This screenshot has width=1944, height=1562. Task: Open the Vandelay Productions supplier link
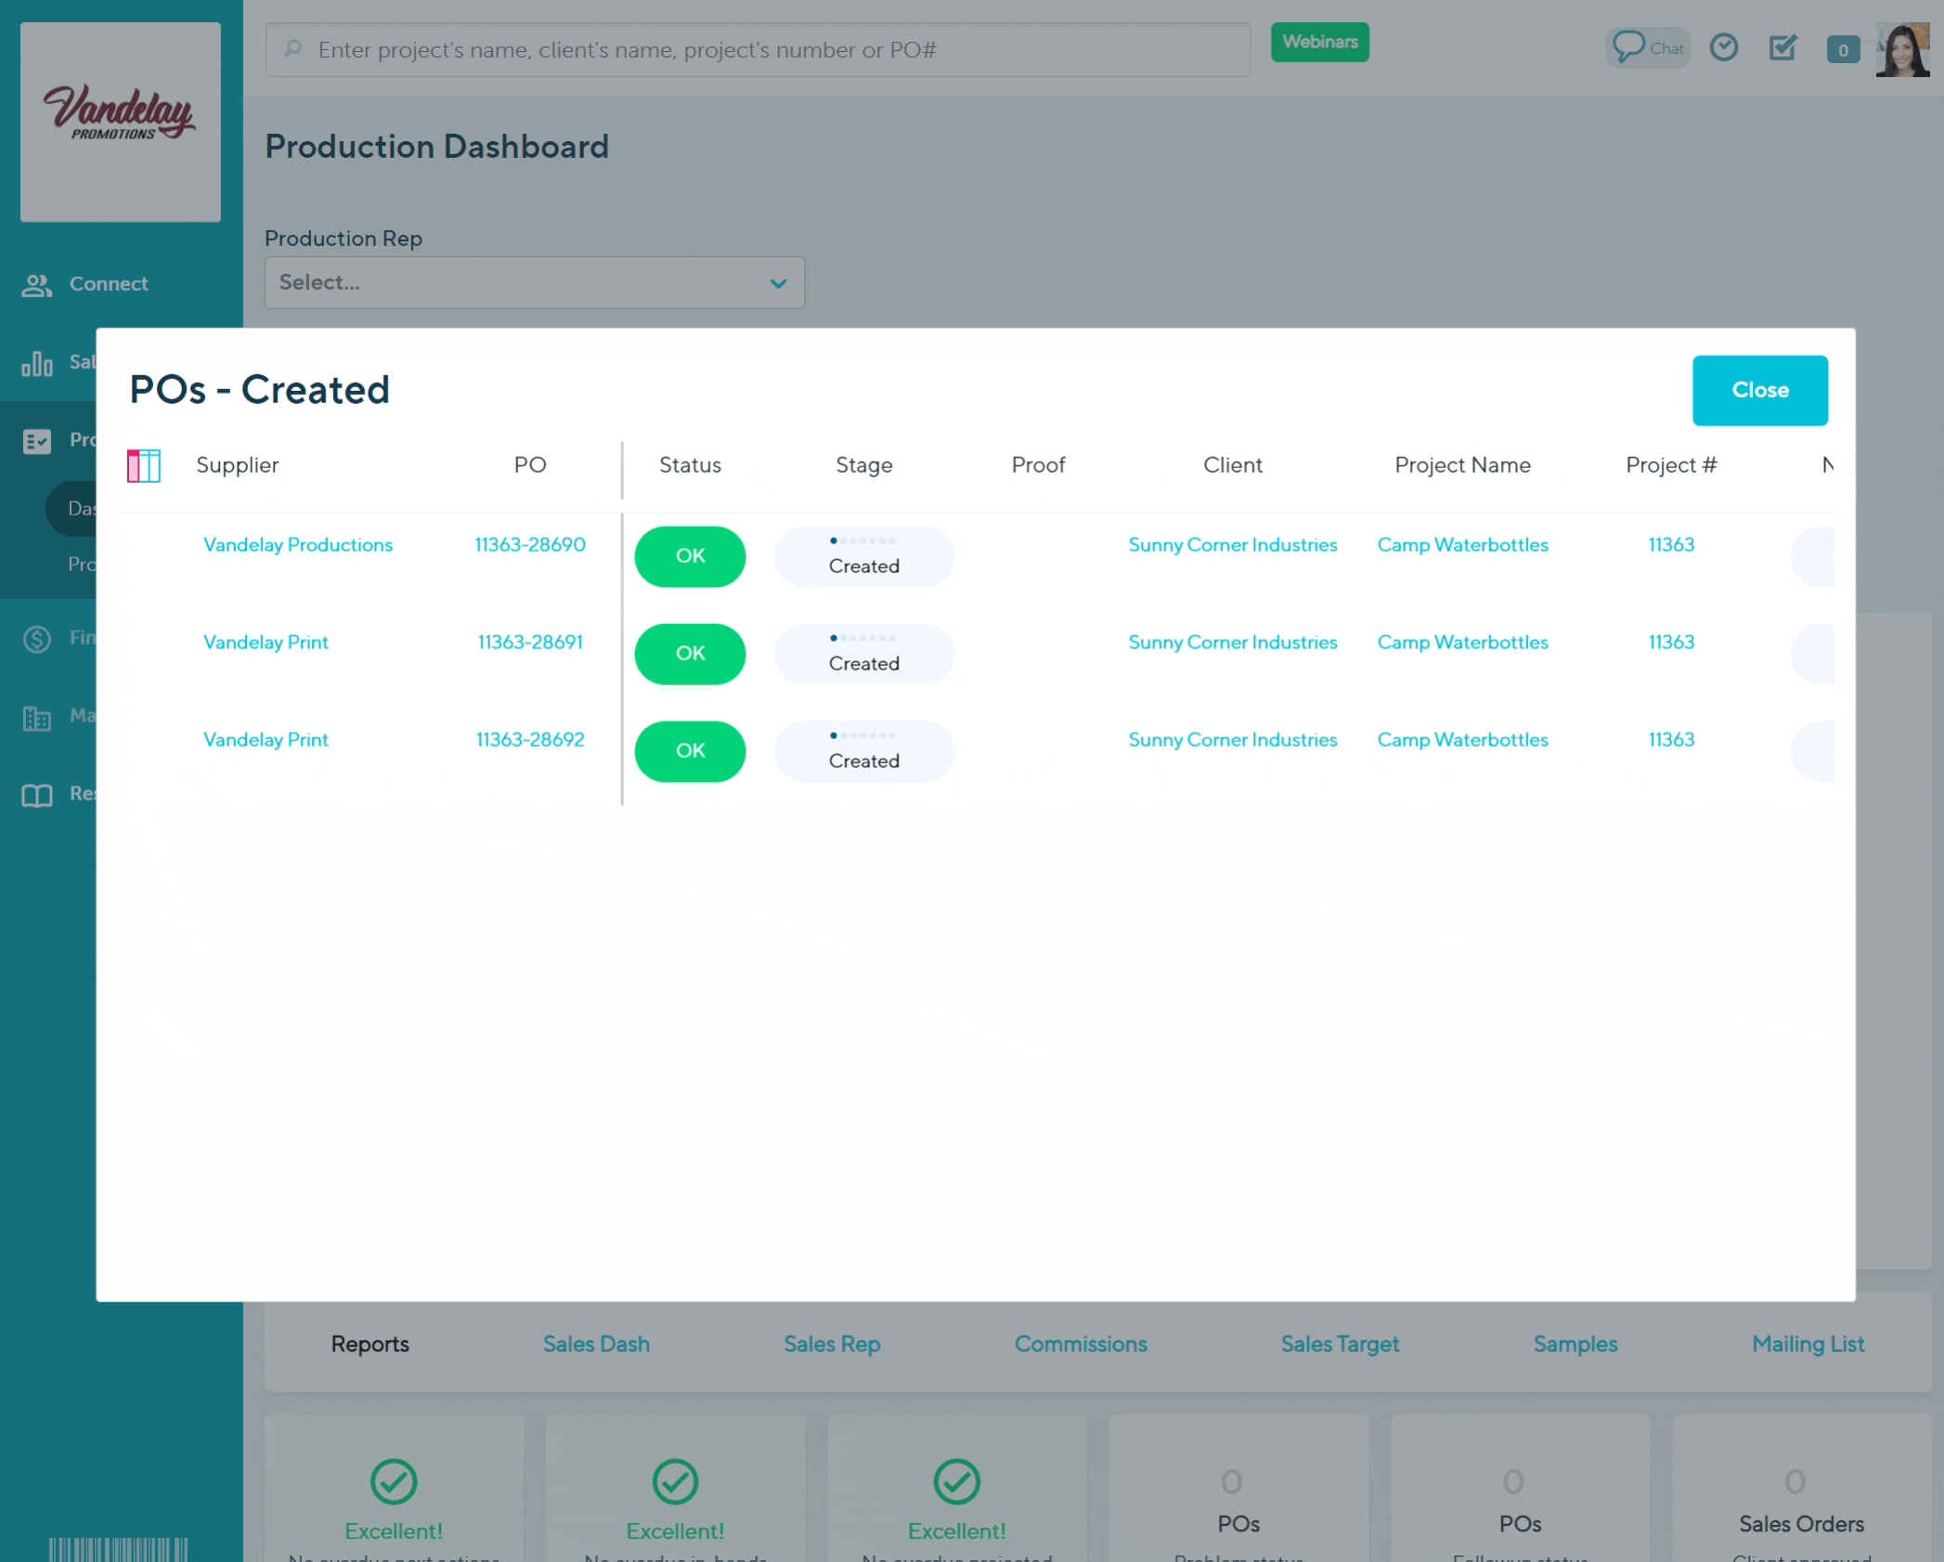click(x=298, y=545)
